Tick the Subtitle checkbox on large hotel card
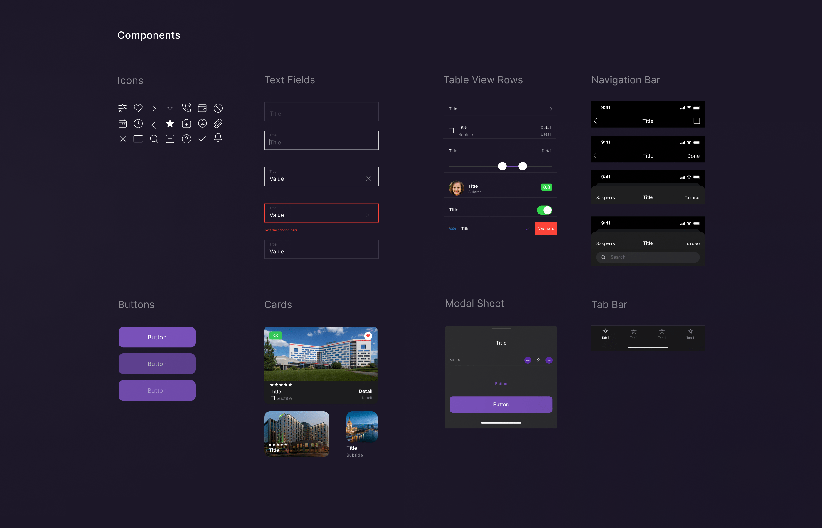This screenshot has width=822, height=528. click(273, 398)
